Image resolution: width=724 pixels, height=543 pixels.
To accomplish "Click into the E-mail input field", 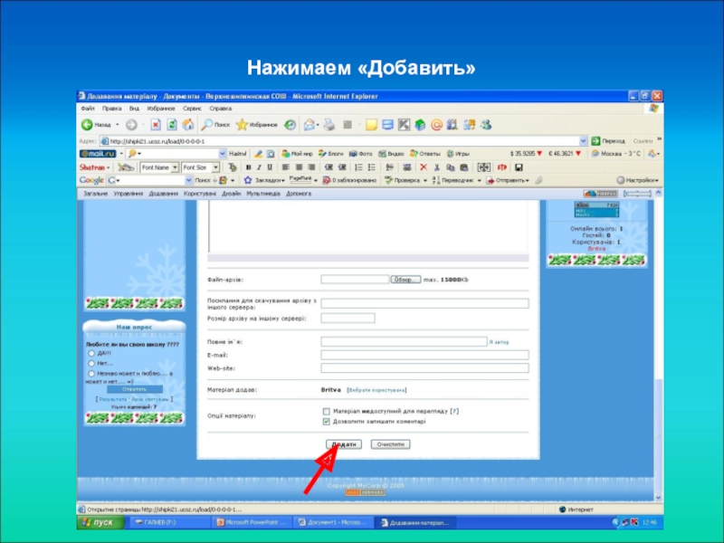I will click(424, 355).
